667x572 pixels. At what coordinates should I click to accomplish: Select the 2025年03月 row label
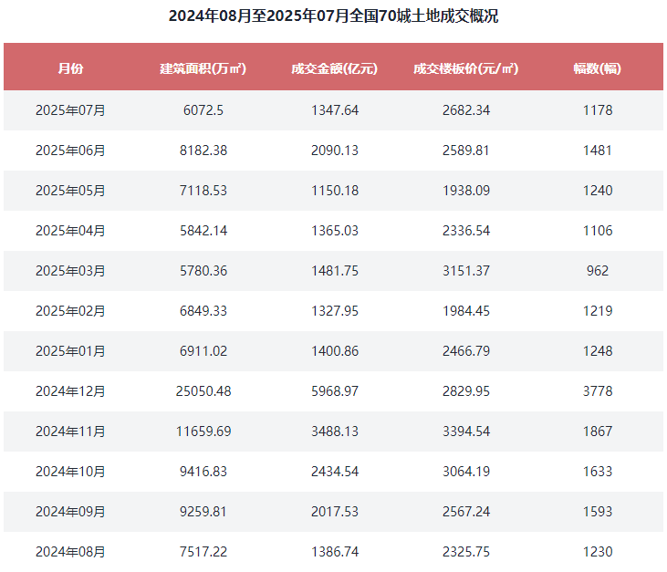coord(70,270)
